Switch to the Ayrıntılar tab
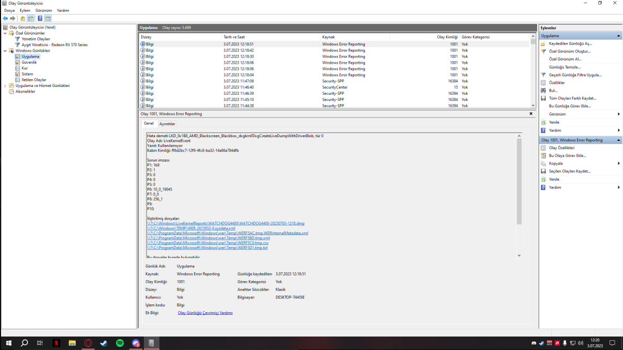 (167, 124)
